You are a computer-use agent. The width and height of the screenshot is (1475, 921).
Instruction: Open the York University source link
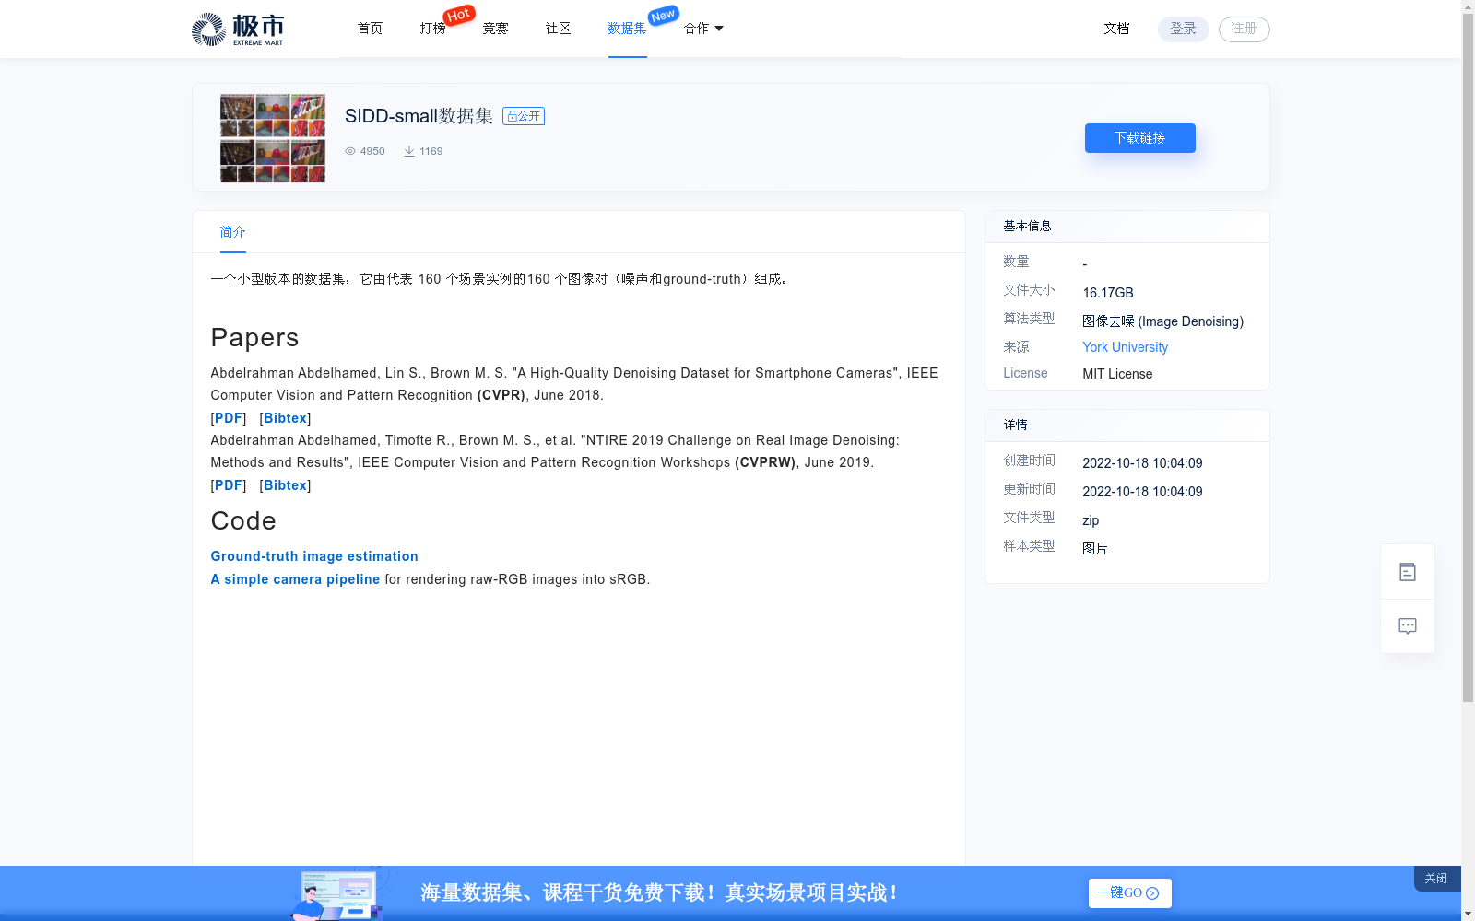tap(1125, 347)
